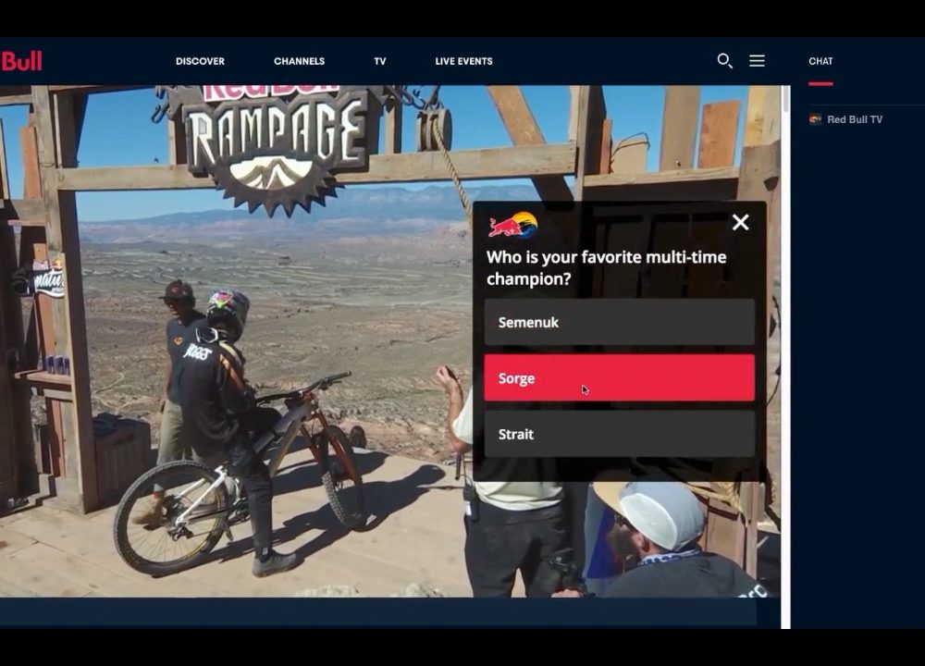Close the poll with the X icon
925x666 pixels.
point(740,222)
